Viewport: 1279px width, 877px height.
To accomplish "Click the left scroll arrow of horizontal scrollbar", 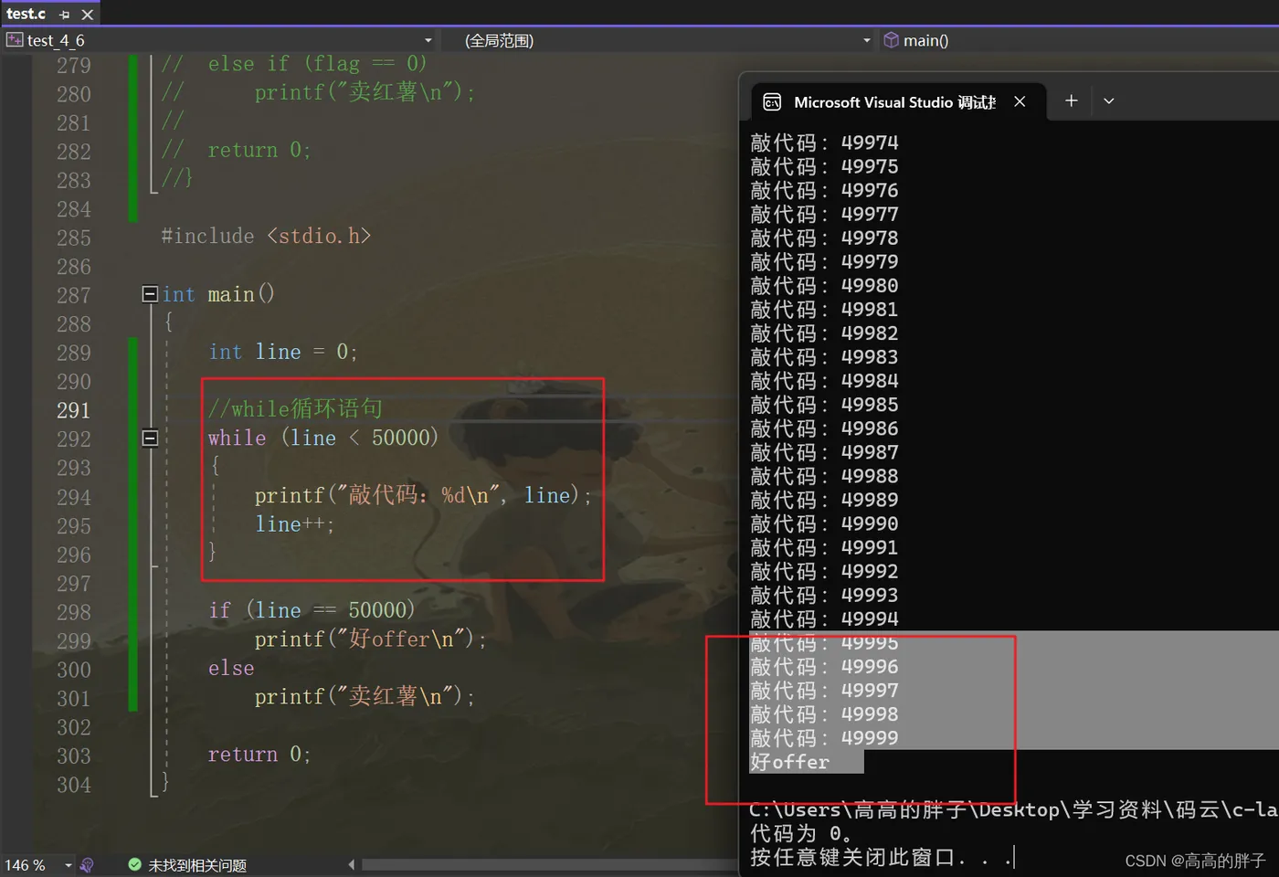I will pyautogui.click(x=352, y=864).
